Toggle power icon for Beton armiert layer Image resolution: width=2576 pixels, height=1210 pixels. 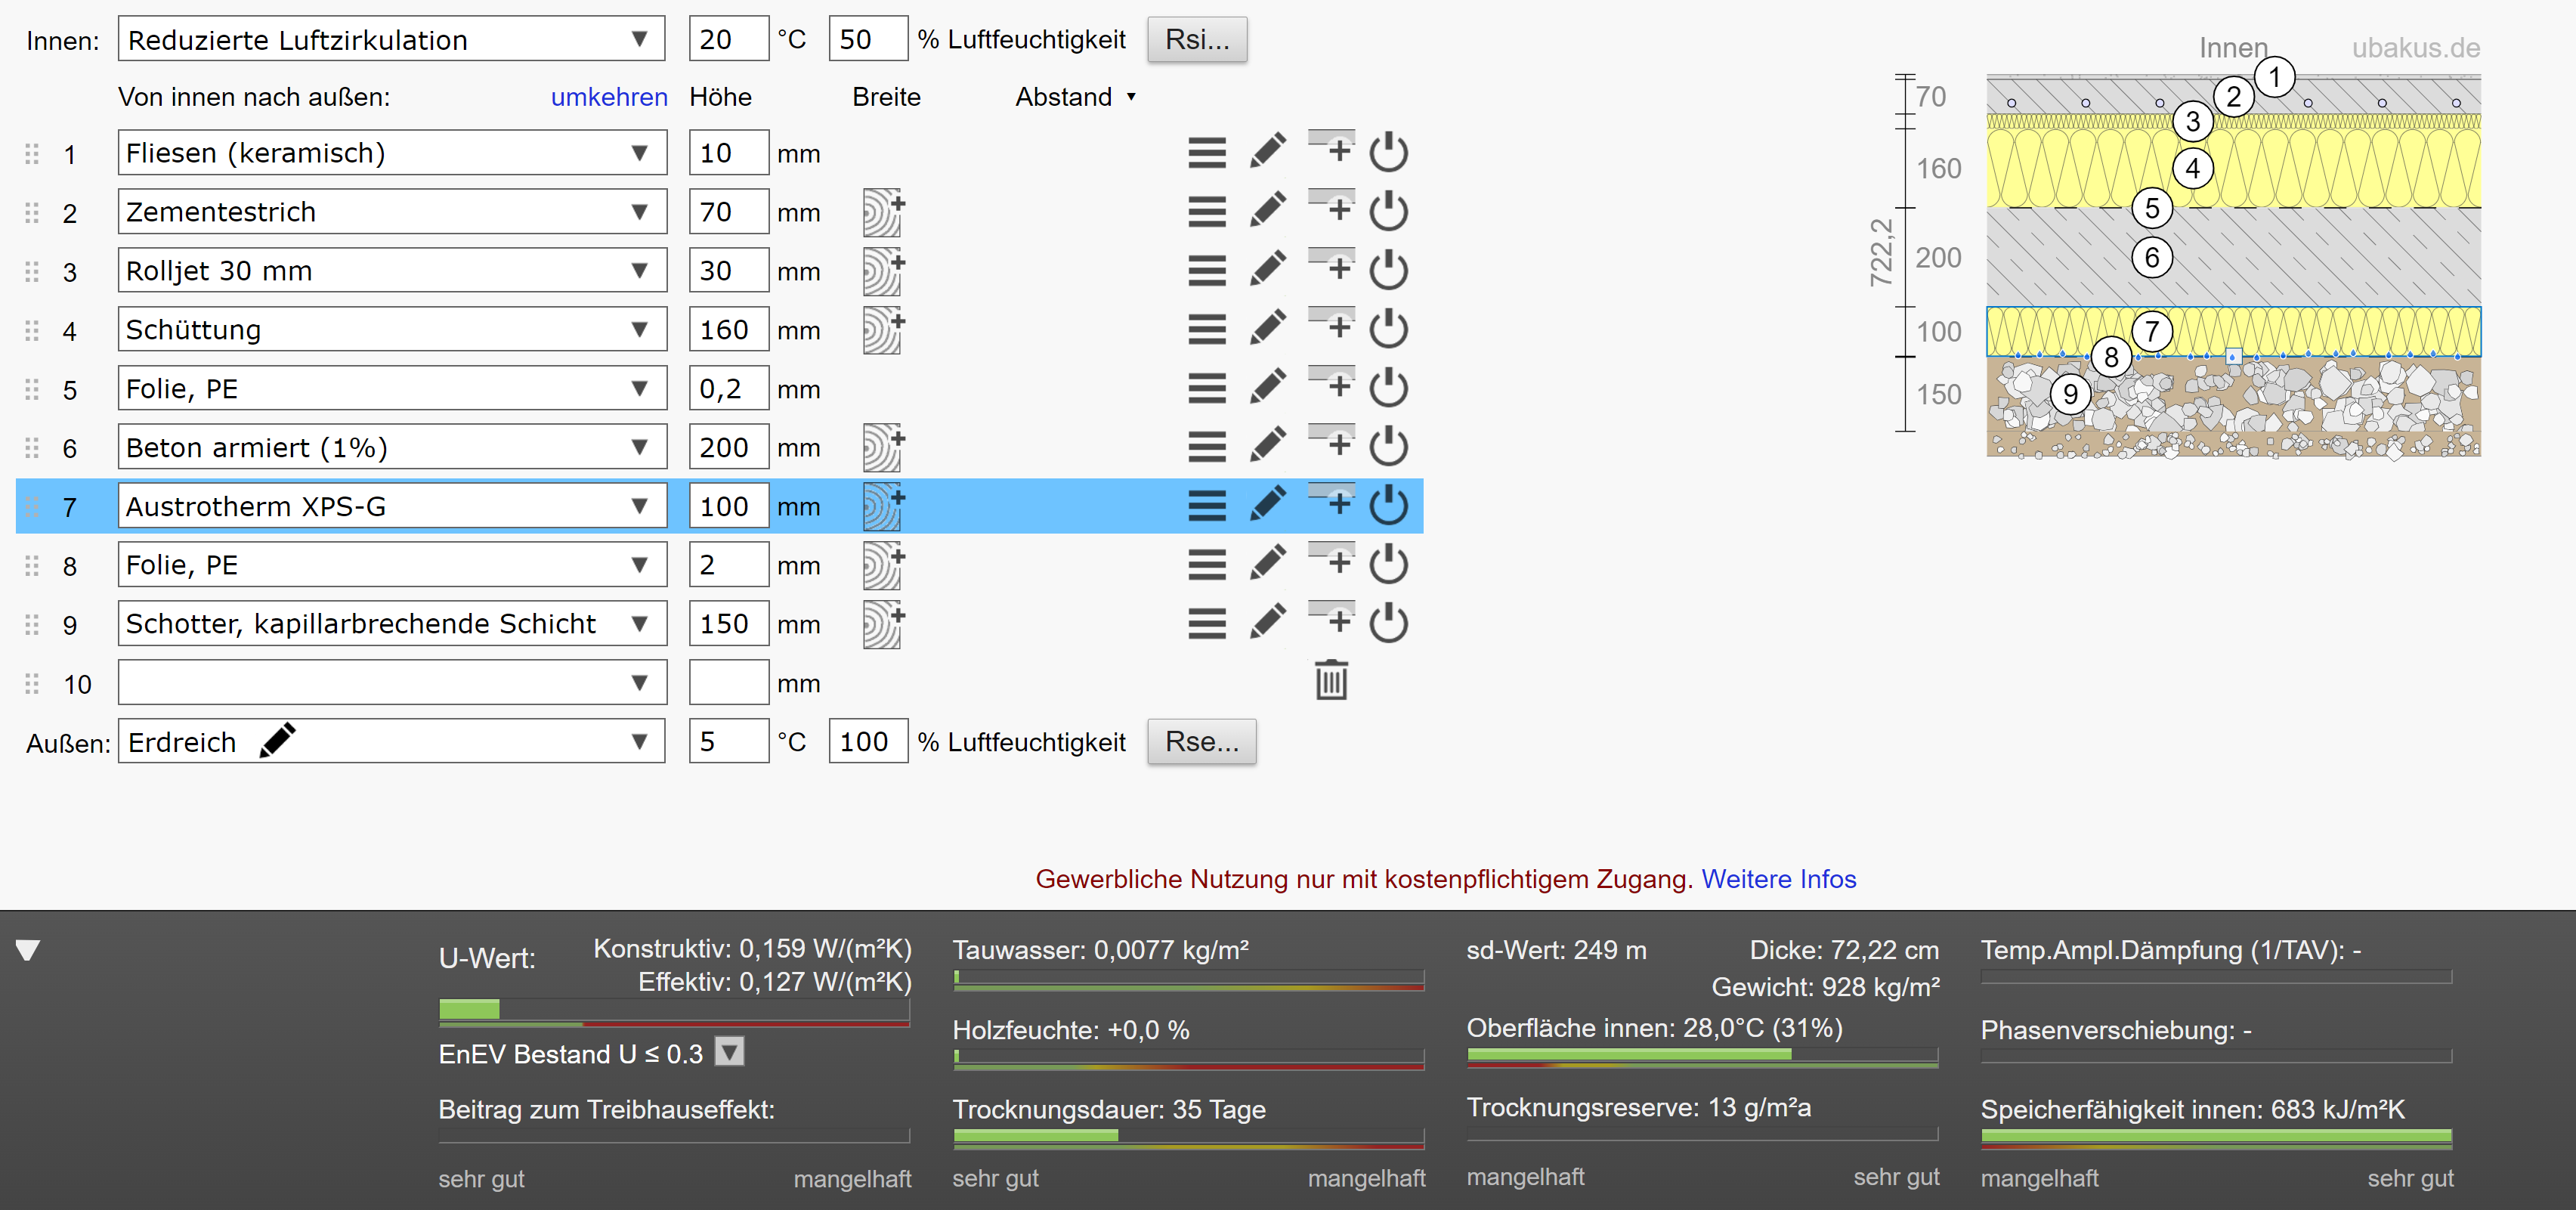click(1389, 447)
